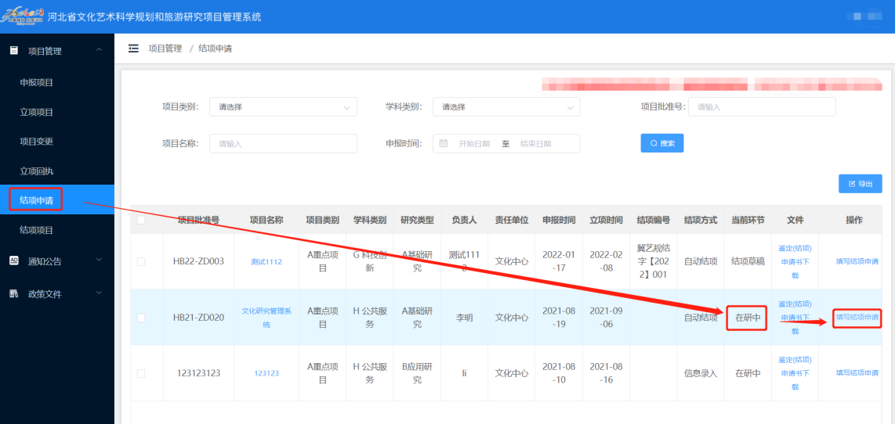This screenshot has height=424, width=895.
Task: Select the checkbox for row HB22-ZD003
Action: 141,261
